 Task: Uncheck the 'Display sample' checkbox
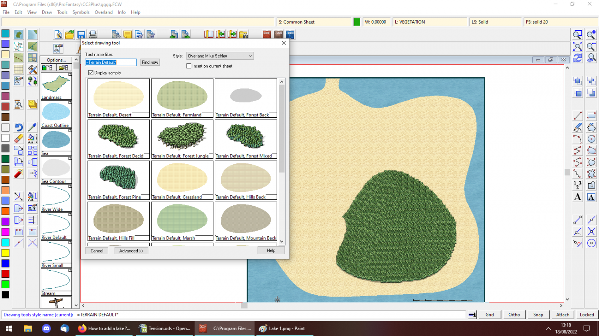(x=91, y=73)
